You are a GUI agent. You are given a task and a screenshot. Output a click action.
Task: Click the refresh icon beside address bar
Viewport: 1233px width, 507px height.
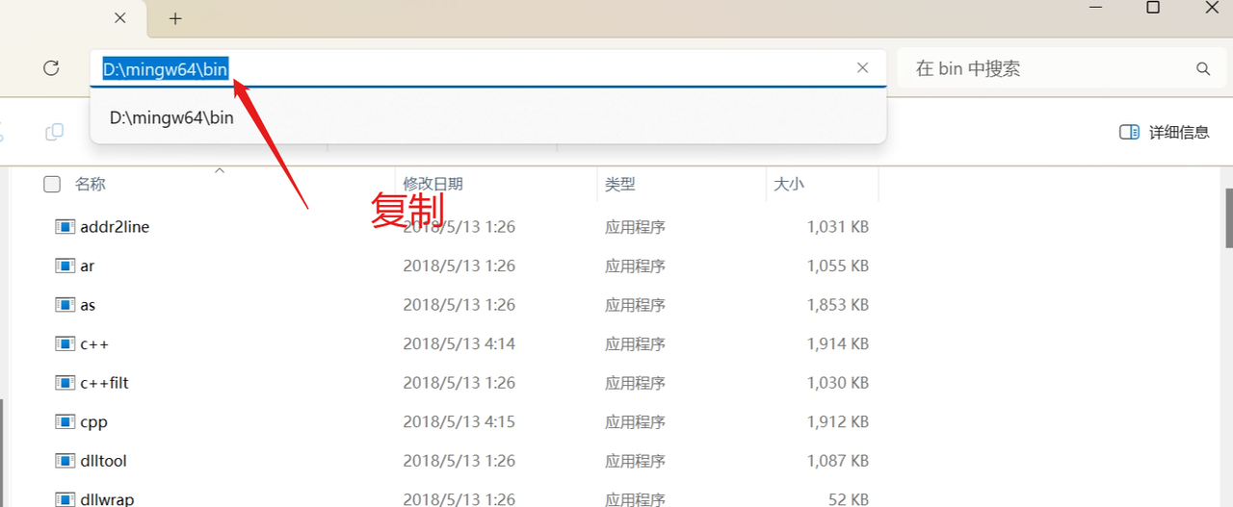point(52,68)
